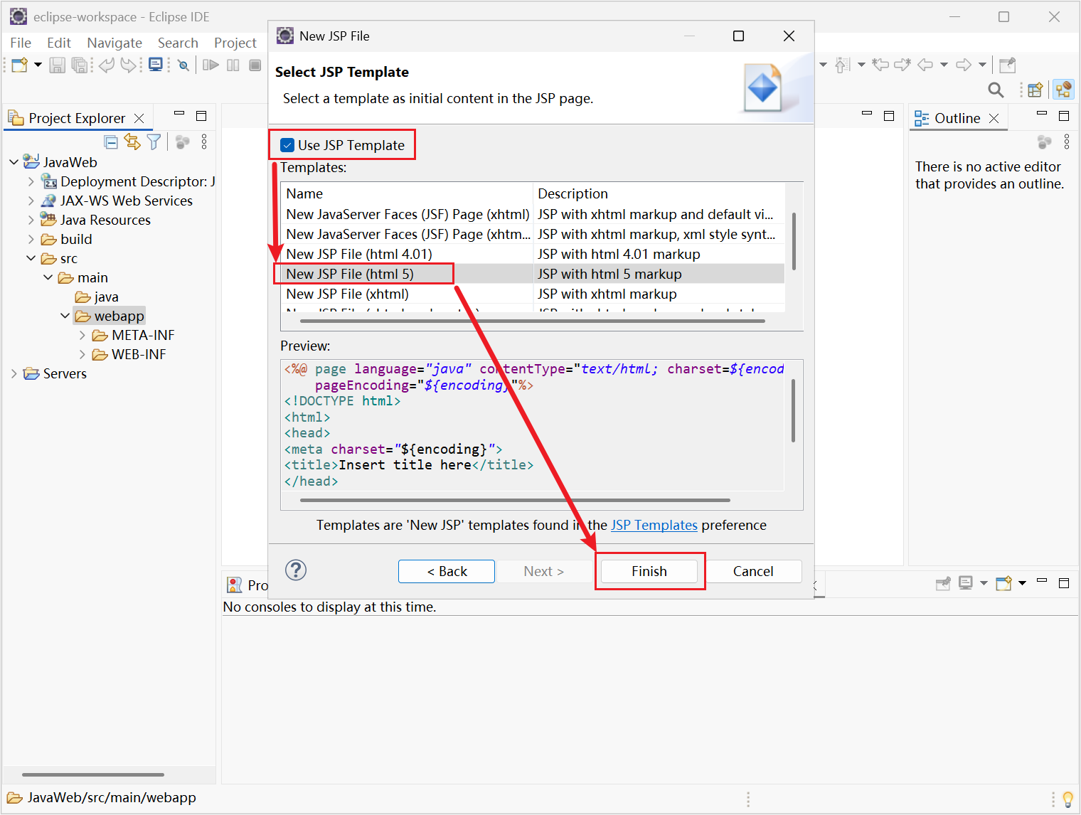Viewport: 1081px width, 815px height.
Task: Click Next Edit Location icon
Action: [902, 65]
